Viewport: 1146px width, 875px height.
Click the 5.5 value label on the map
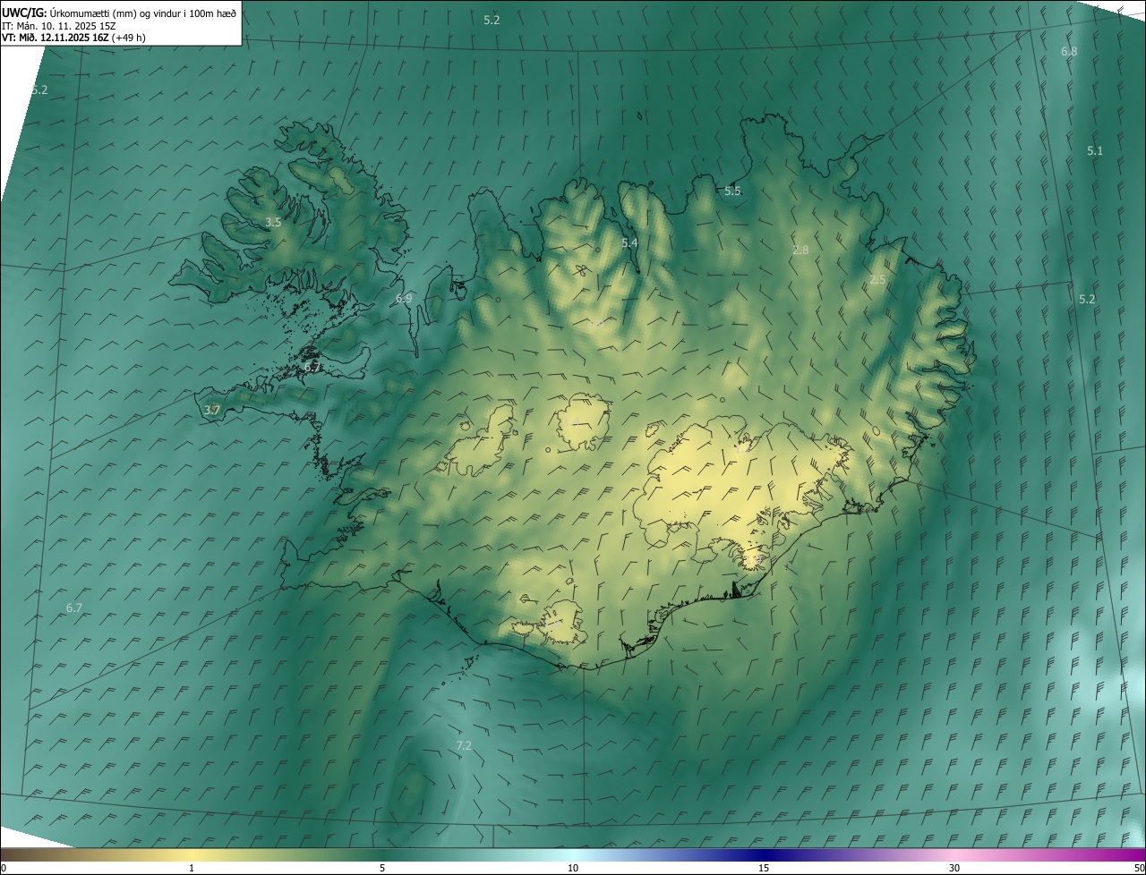(x=732, y=191)
